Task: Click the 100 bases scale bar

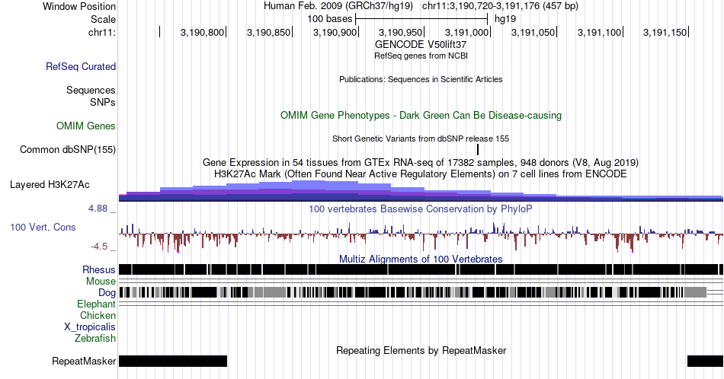Action: 421,19
